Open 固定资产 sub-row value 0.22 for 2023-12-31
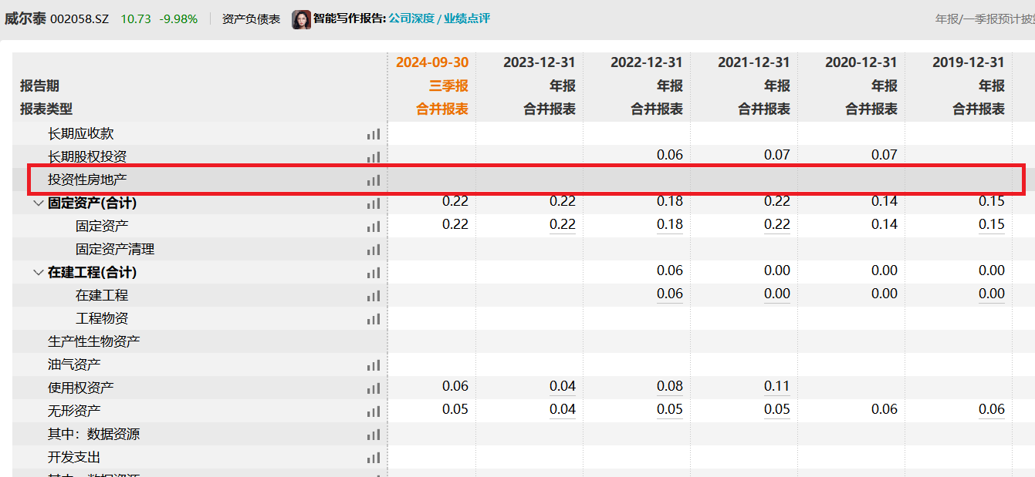1035x477 pixels. (563, 224)
